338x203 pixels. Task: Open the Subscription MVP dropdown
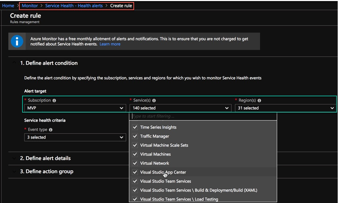pos(75,108)
